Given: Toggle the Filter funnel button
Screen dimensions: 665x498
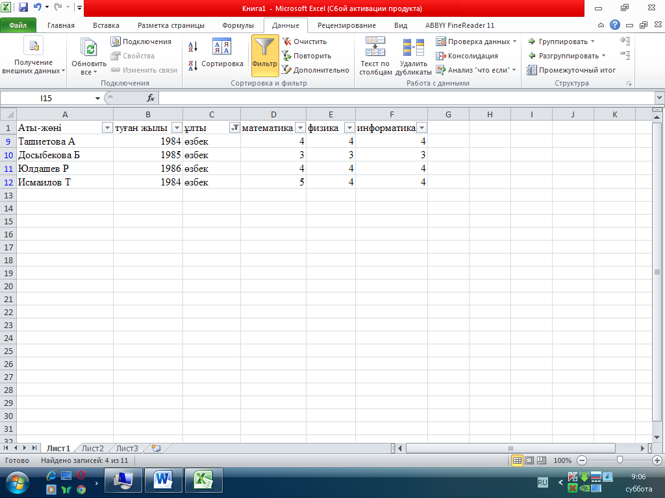Looking at the screenshot, I should point(265,56).
